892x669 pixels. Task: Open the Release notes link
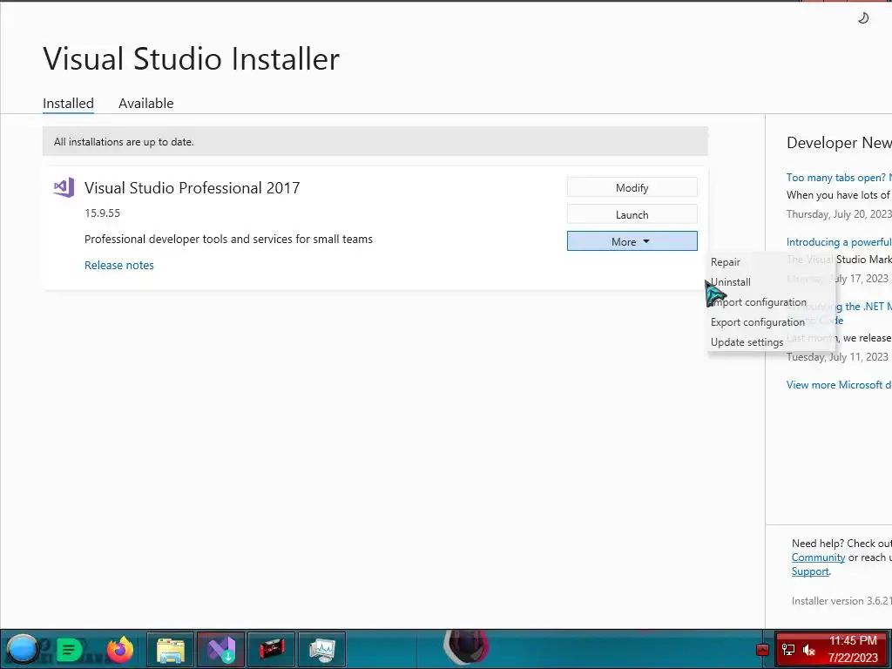118,265
